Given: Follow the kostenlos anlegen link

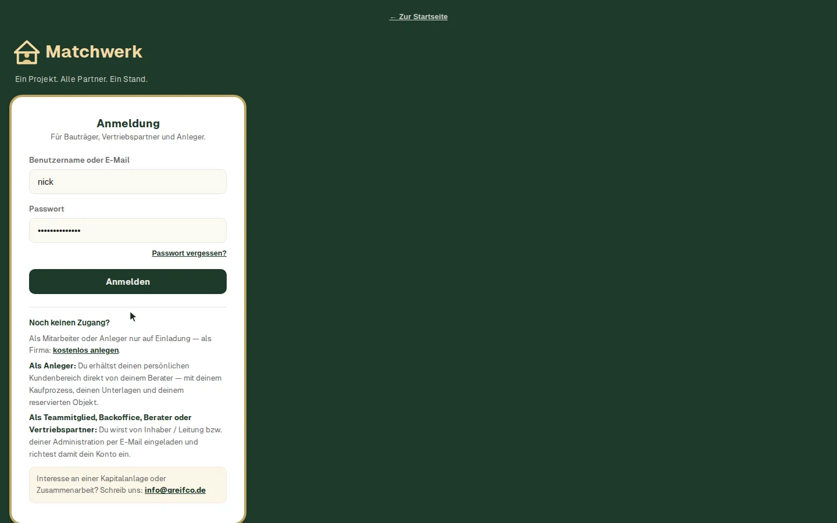Looking at the screenshot, I should point(86,350).
